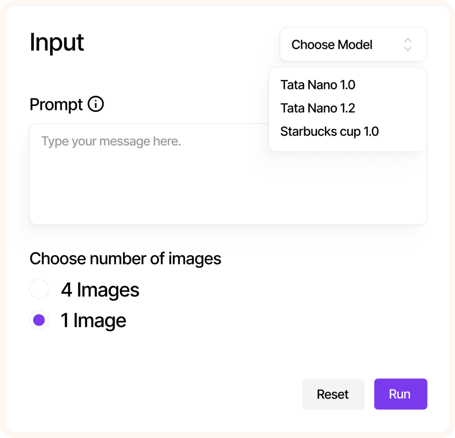Screen dimensions: 455x438
Task: Click the Run button
Action: click(400, 394)
